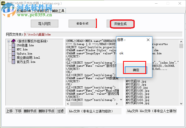
Task: Click the 确定 button in the dialog
Action: (136, 70)
